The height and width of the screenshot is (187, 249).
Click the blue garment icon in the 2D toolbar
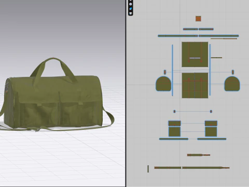click(x=131, y=8)
